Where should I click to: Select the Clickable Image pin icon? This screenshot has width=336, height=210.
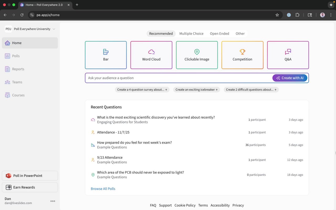click(x=197, y=52)
